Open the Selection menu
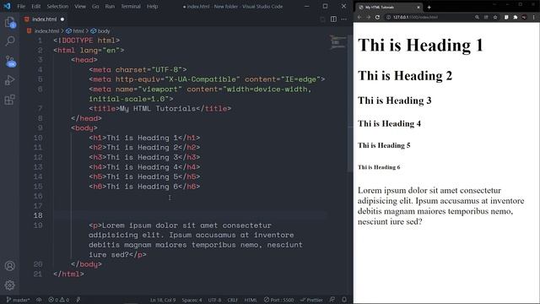 (57, 6)
